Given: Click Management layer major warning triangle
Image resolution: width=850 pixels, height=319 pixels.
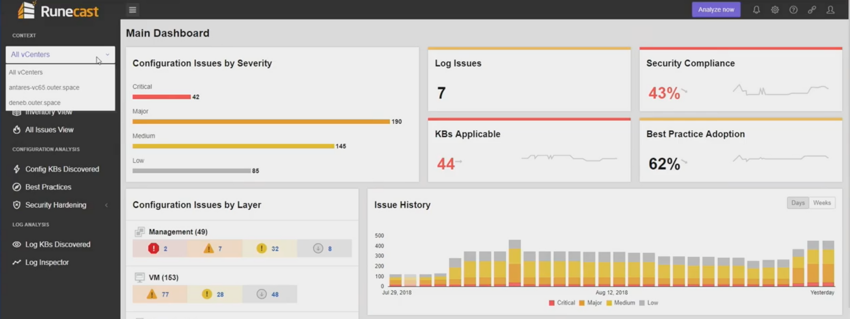Looking at the screenshot, I should [208, 248].
